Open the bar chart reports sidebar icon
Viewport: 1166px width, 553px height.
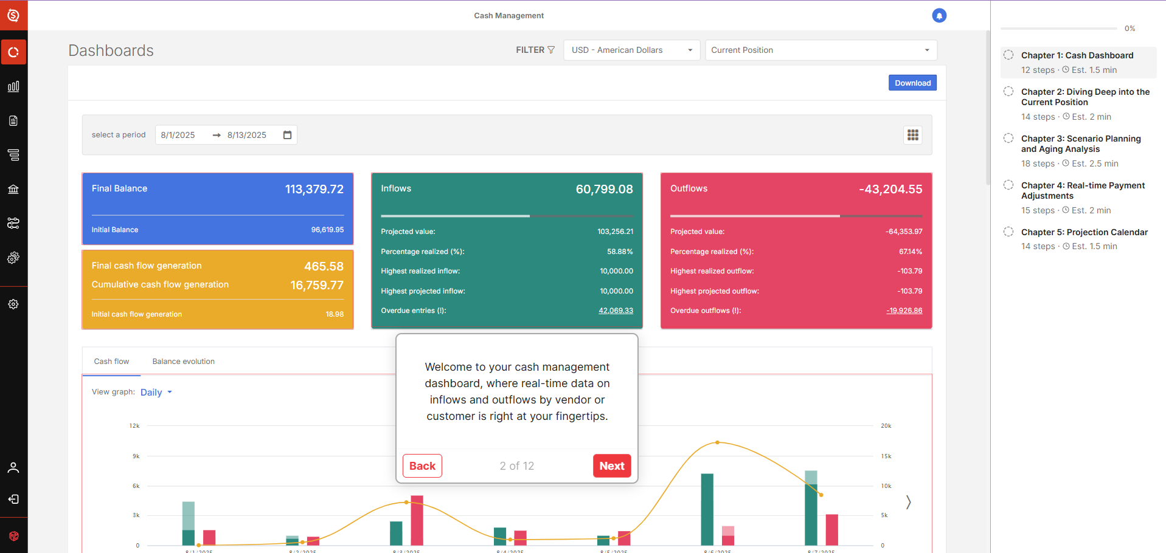click(x=13, y=86)
